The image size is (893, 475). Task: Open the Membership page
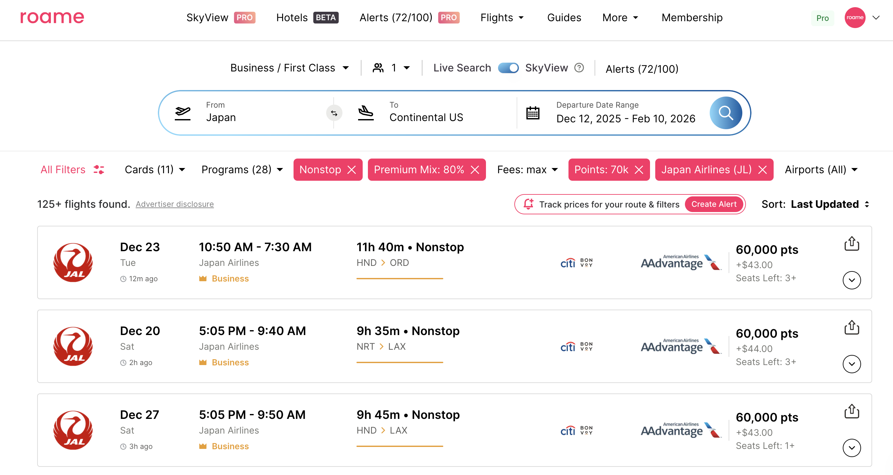click(691, 18)
